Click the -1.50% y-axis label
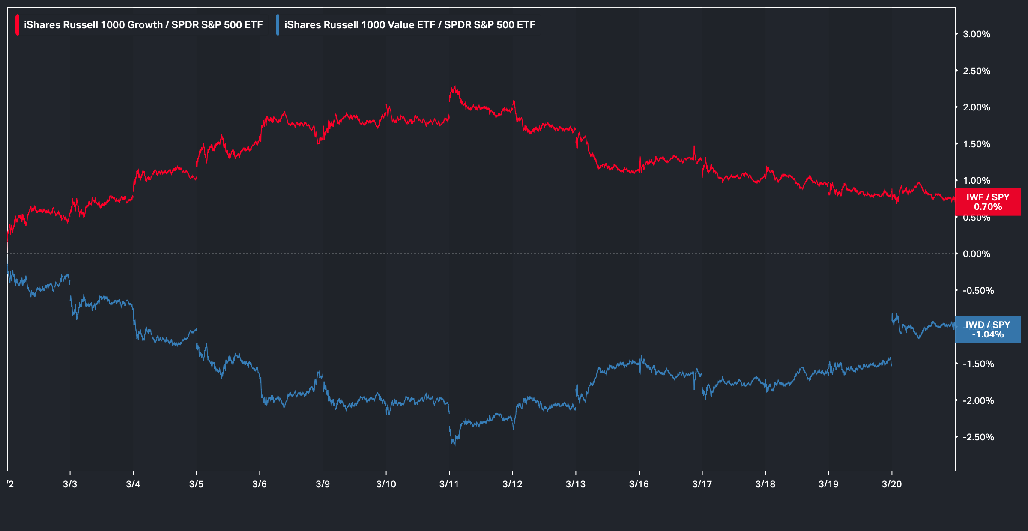Image resolution: width=1028 pixels, height=531 pixels. point(978,364)
